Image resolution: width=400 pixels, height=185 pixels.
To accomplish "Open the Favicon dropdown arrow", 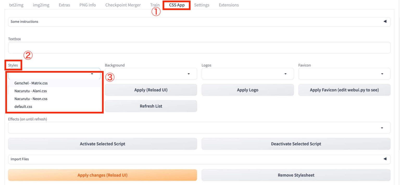I will 382,74.
